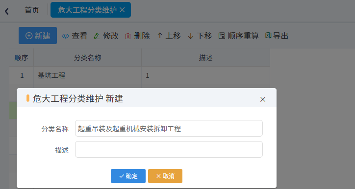This screenshot has height=189, width=355.
Task: Switch to the 首页 tab
Action: [32, 10]
